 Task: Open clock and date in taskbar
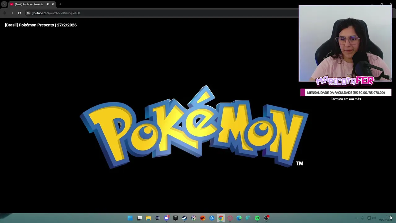tap(386, 218)
